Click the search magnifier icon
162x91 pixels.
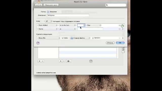click(x=107, y=5)
